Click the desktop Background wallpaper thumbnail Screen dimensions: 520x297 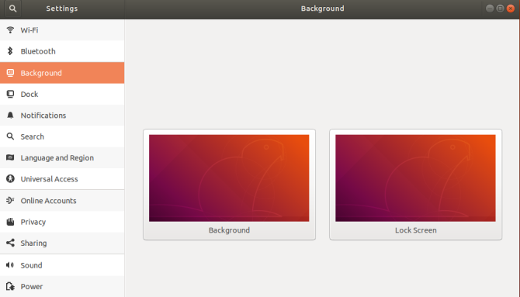(x=229, y=178)
